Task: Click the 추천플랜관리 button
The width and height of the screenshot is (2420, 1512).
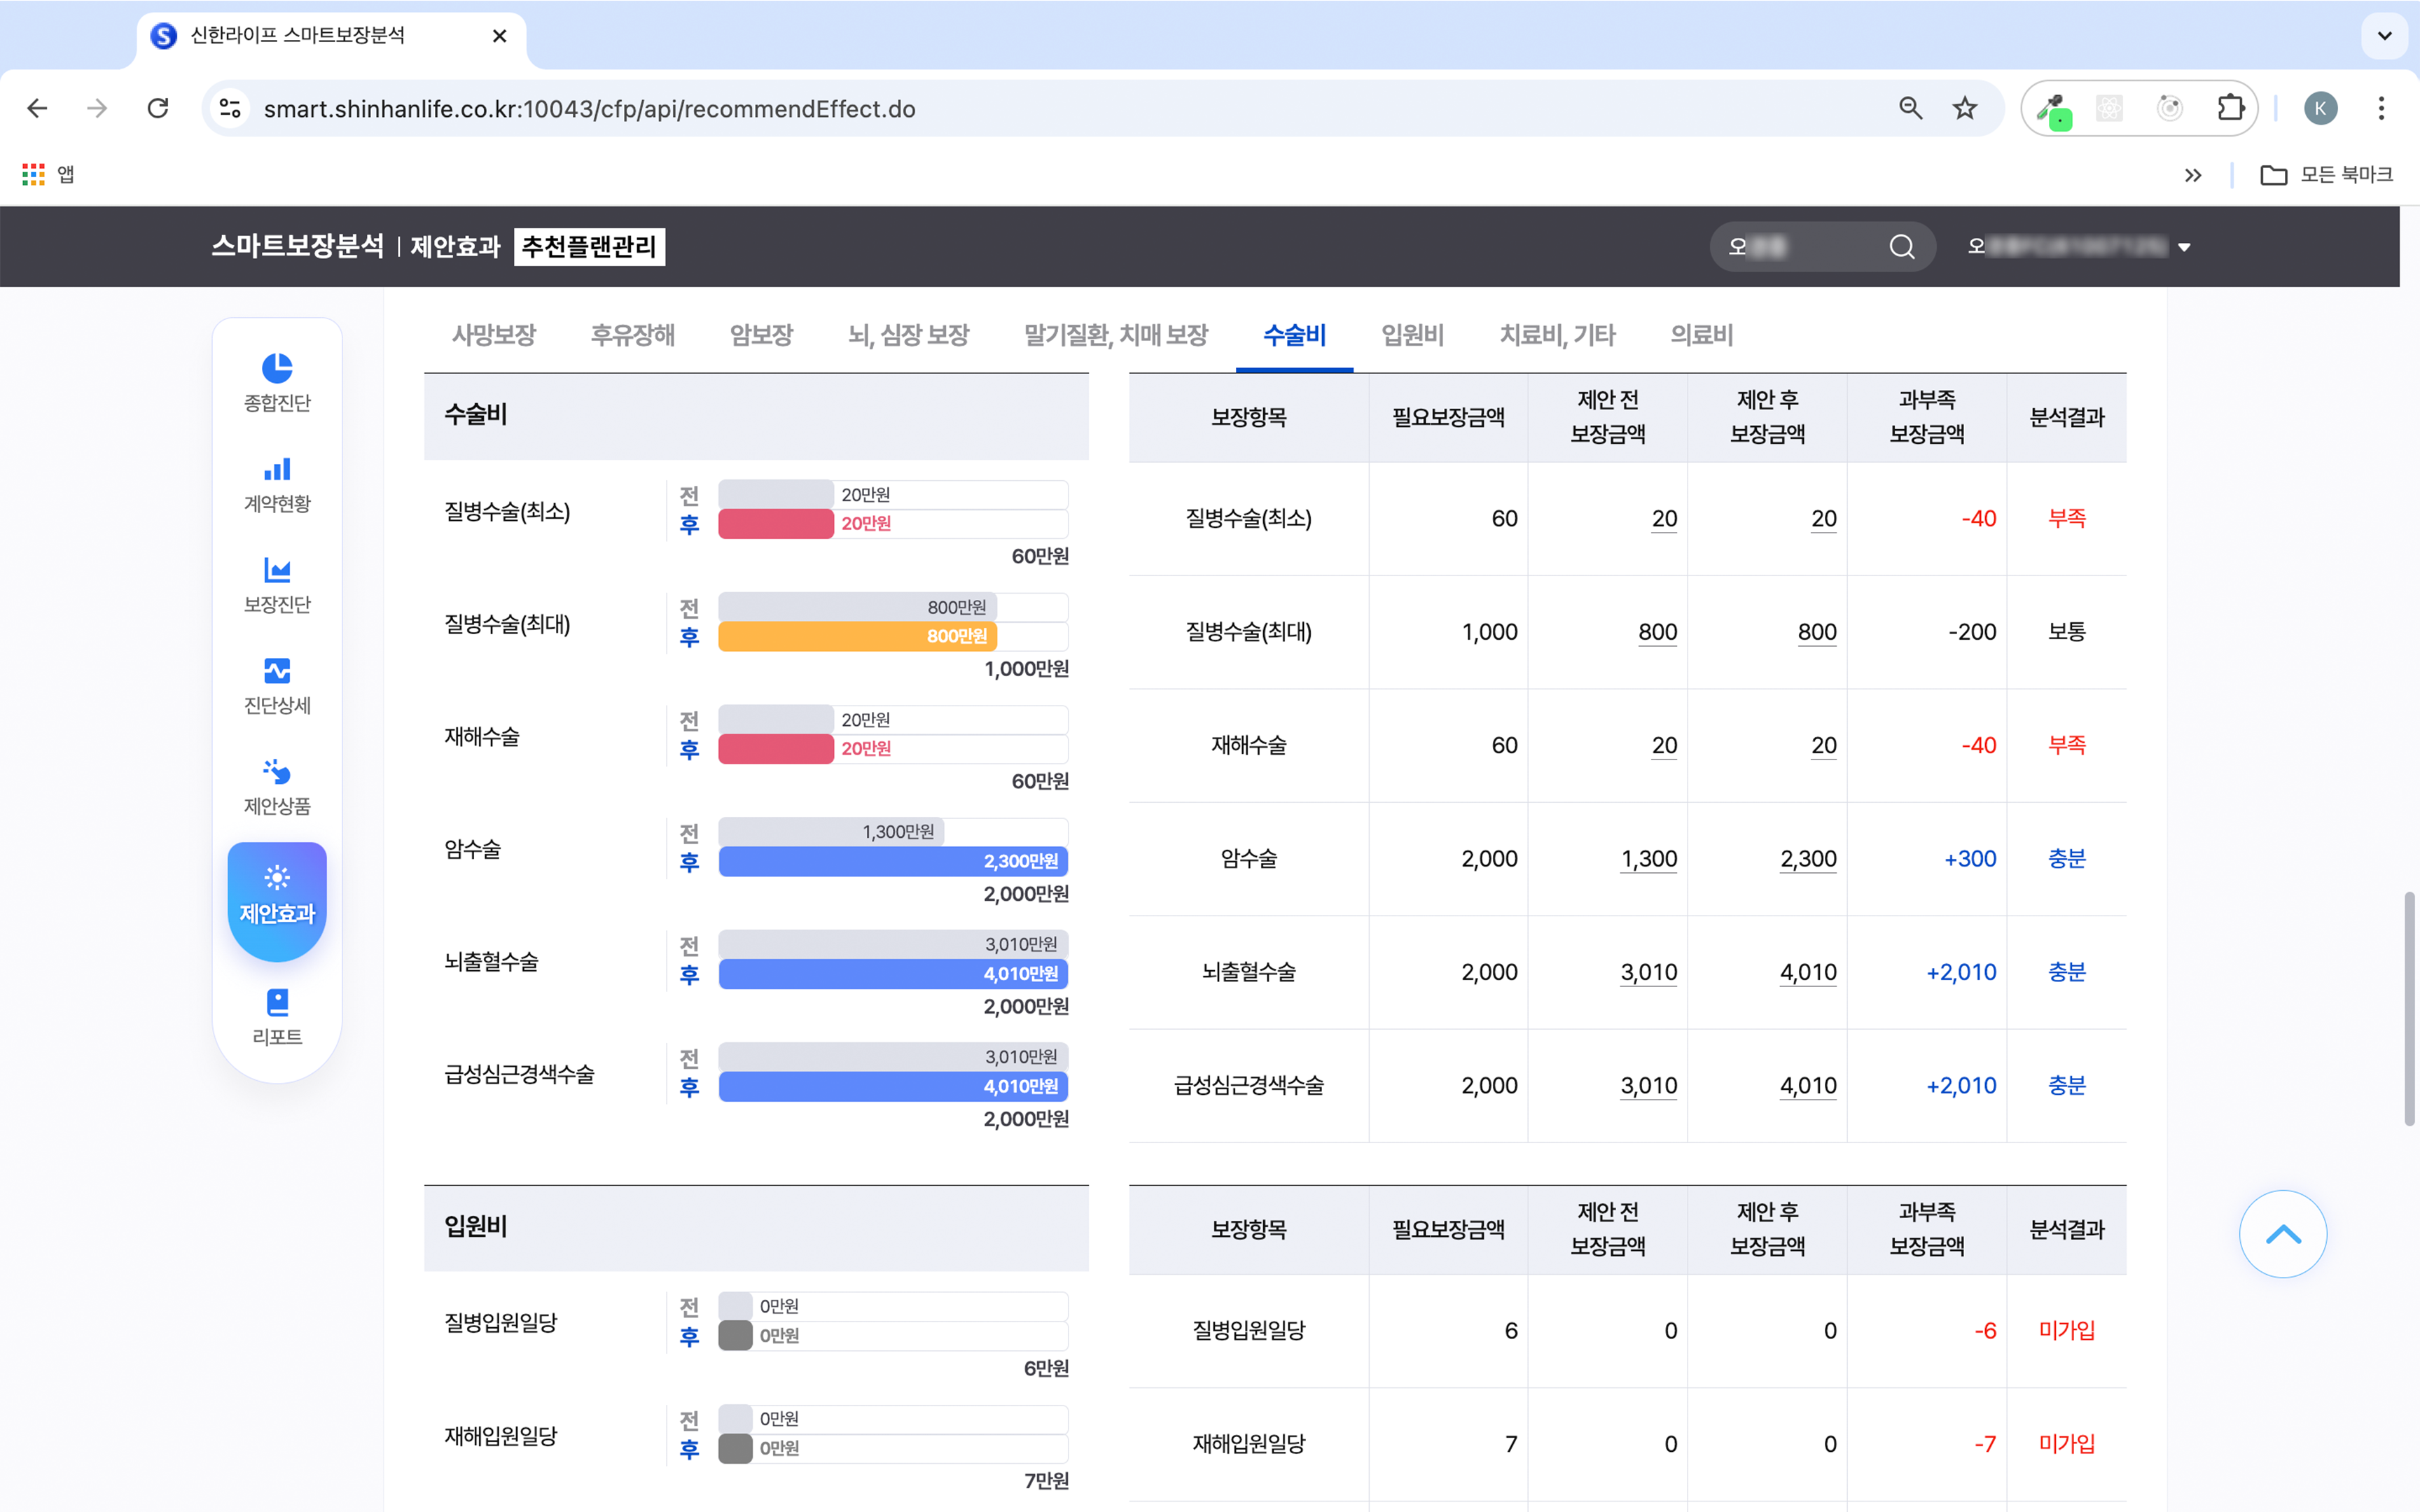Action: 589,247
